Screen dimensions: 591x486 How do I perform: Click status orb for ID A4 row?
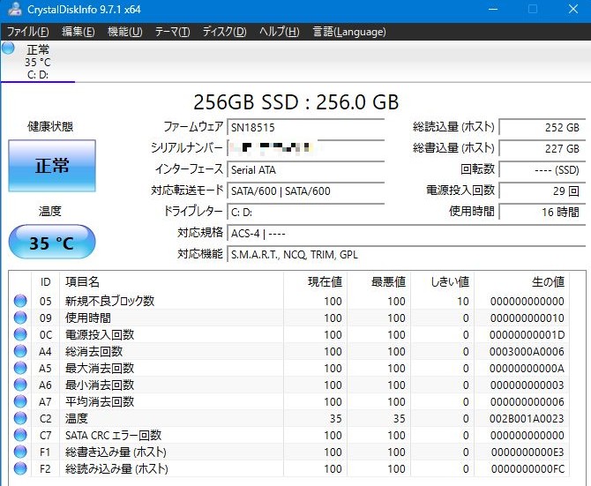20,351
